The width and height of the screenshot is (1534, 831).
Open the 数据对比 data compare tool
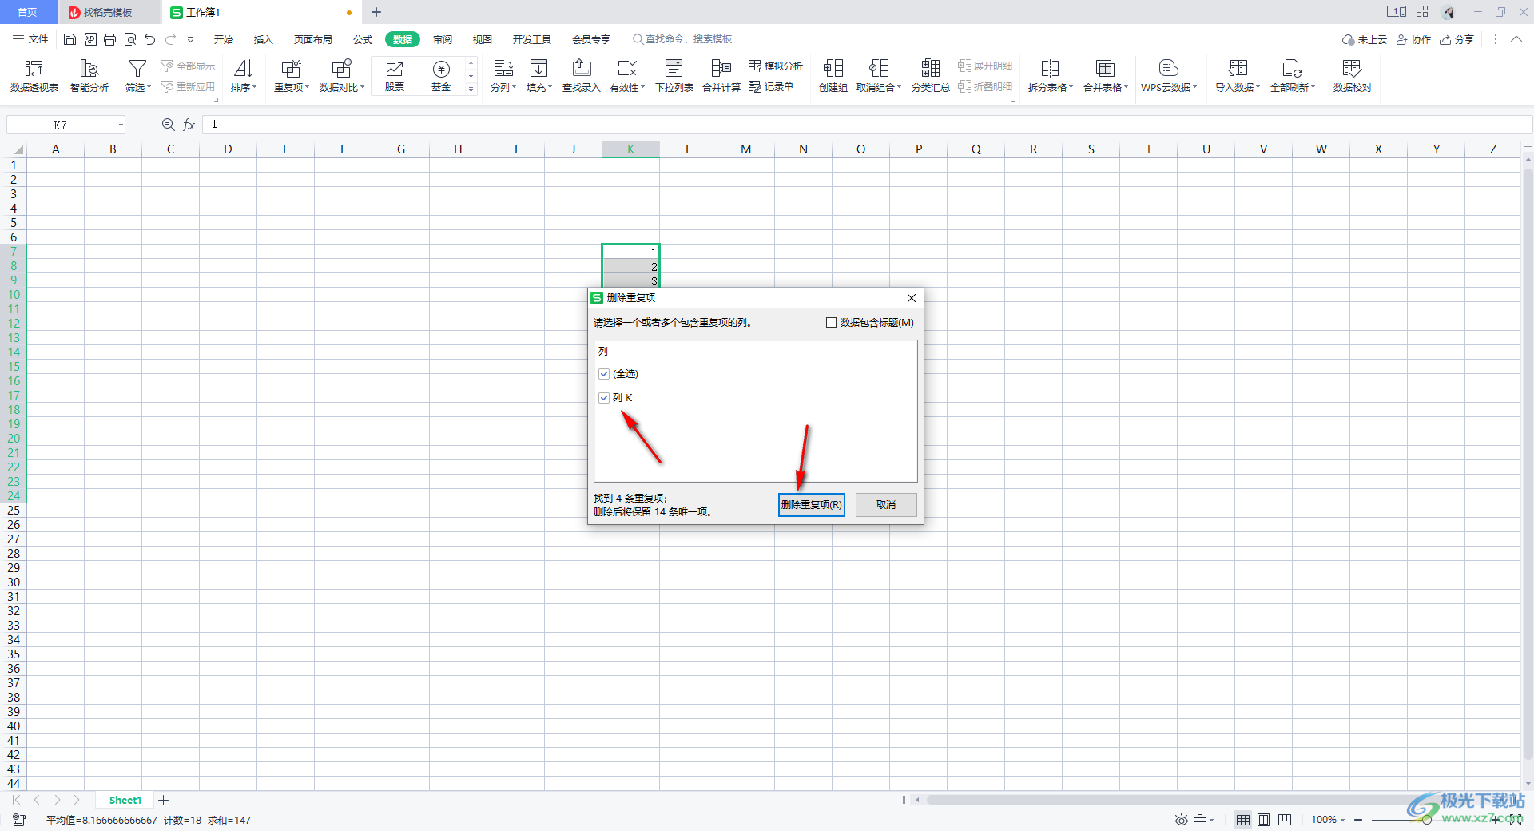click(x=341, y=76)
